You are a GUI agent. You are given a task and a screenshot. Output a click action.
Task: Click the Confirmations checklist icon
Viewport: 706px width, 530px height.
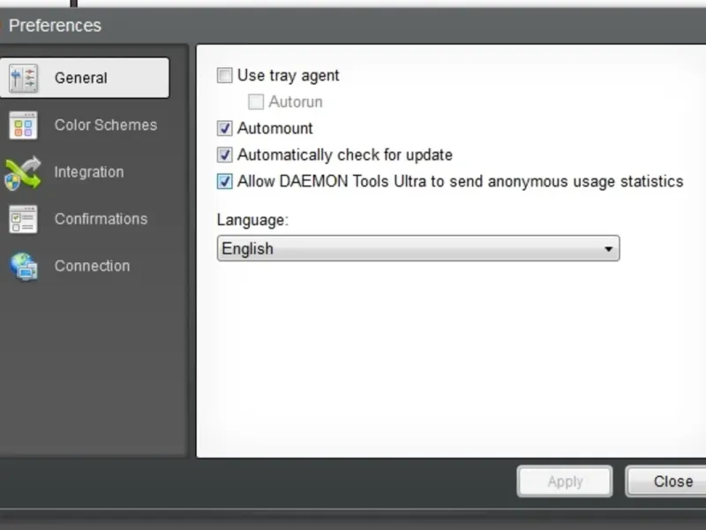(x=23, y=219)
